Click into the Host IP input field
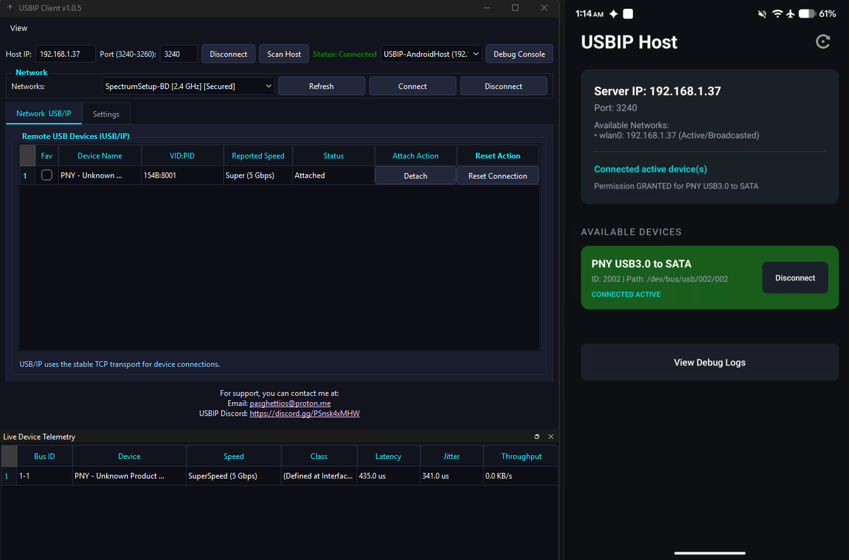Image resolution: width=849 pixels, height=560 pixels. tap(66, 54)
